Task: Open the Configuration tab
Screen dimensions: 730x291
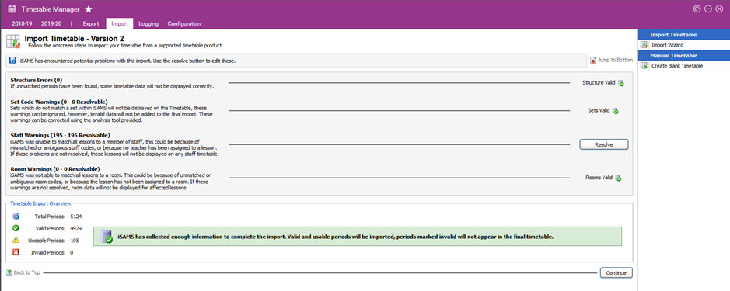Action: click(184, 24)
